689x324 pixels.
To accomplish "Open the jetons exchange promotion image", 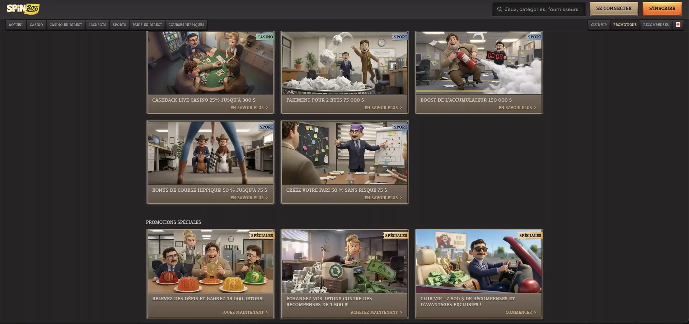I will pyautogui.click(x=344, y=262).
